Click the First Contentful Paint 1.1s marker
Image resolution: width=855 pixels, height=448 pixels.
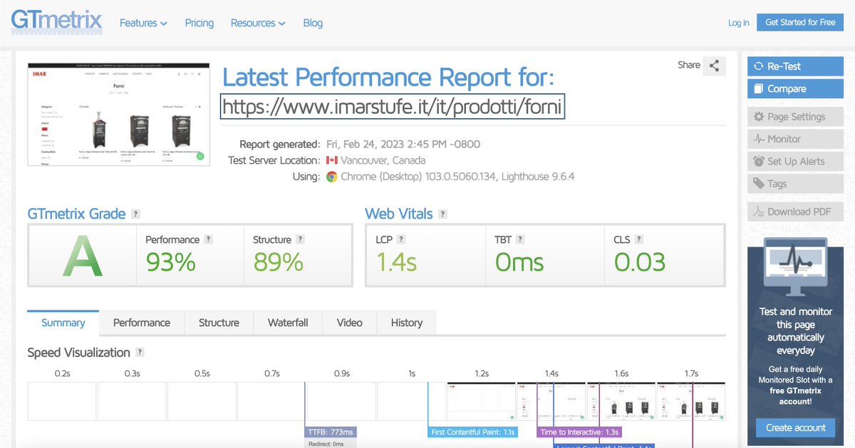click(x=473, y=432)
